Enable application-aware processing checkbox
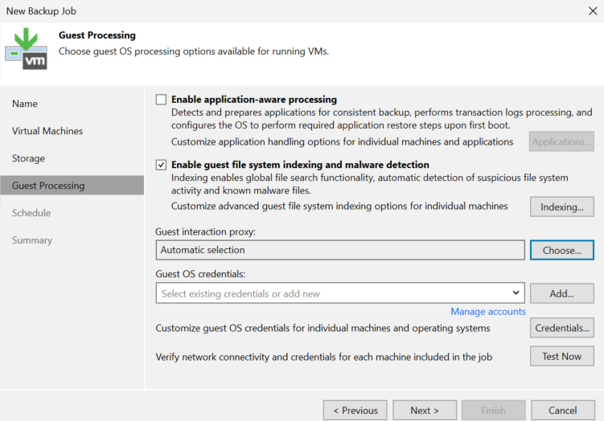This screenshot has height=421, width=604. (161, 100)
